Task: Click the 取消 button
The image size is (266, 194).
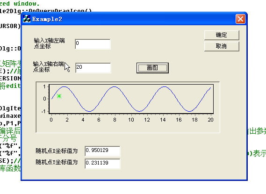Action: [x=222, y=46]
